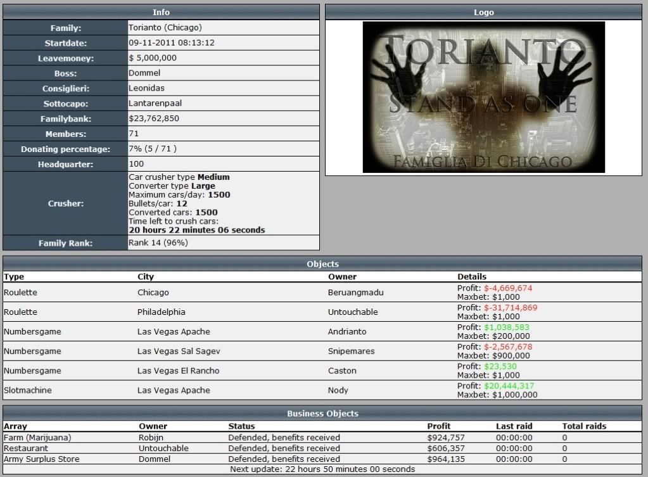Select donating percentage 7% (5 / 71)
The width and height of the screenshot is (648, 477).
click(x=153, y=149)
